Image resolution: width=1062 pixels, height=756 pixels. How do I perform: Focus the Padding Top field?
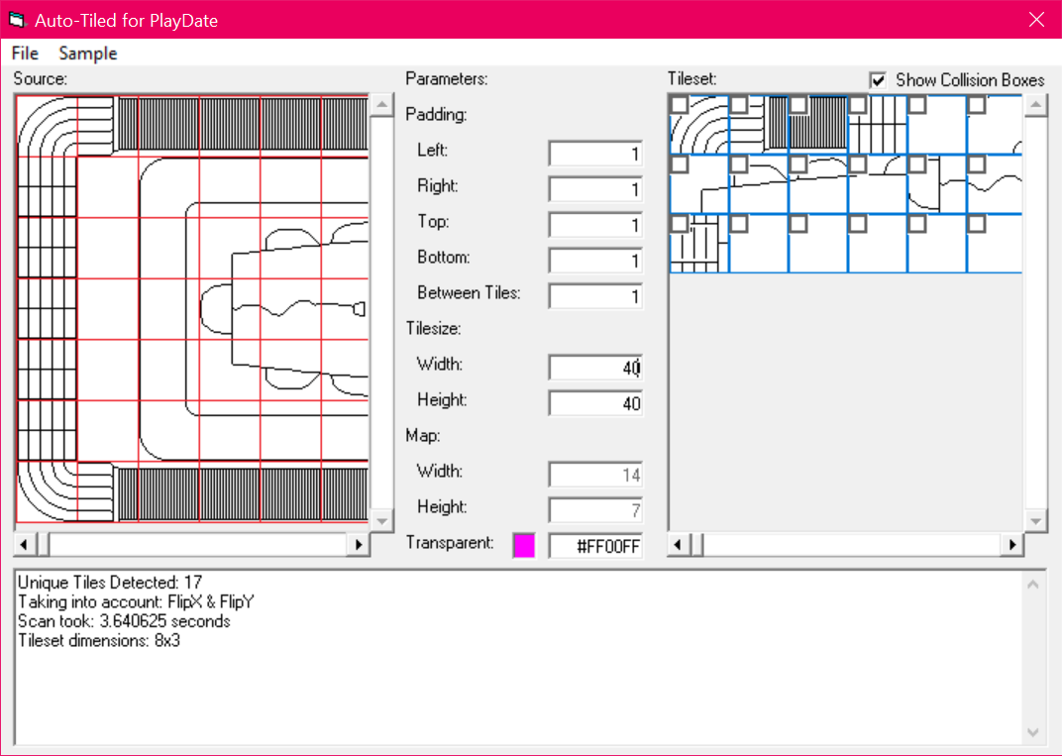tap(595, 225)
